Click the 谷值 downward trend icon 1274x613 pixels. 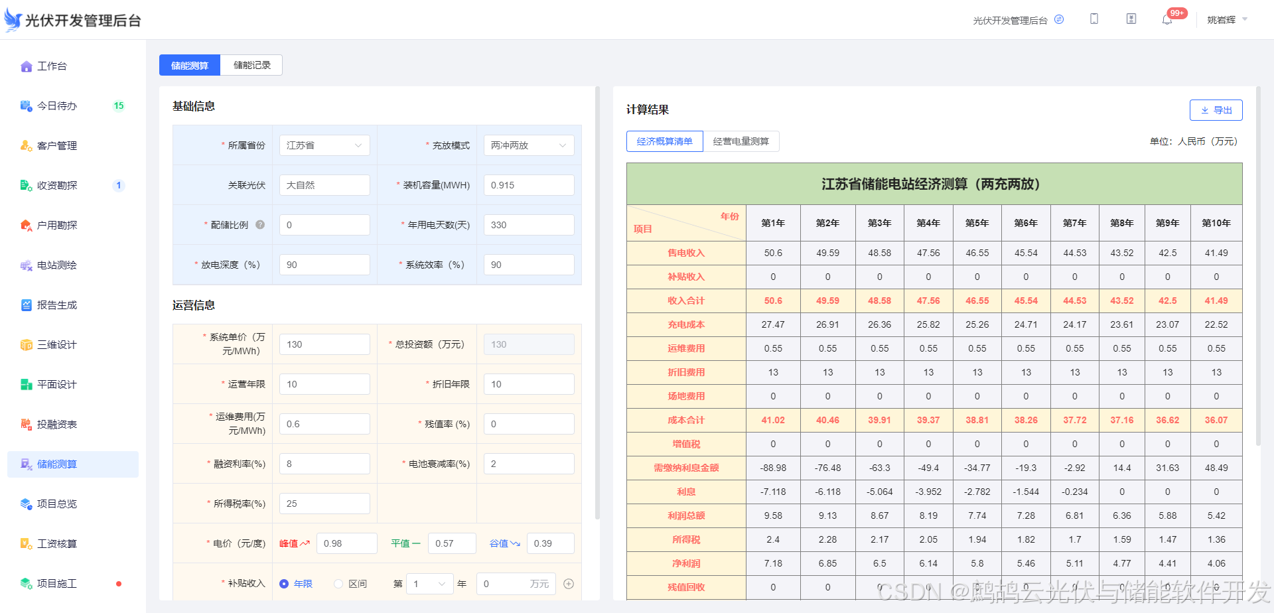click(x=515, y=543)
